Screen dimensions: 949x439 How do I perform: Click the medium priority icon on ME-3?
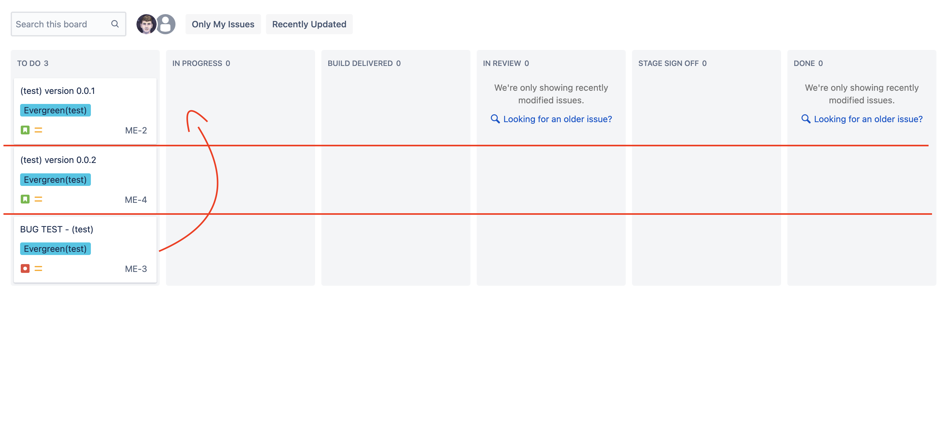(38, 268)
